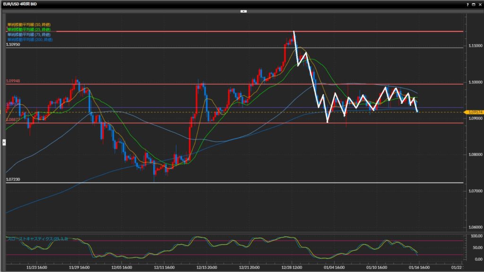Select the 1.10950 horizontal line label
This screenshot has height=272, width=484.
(x=14, y=44)
